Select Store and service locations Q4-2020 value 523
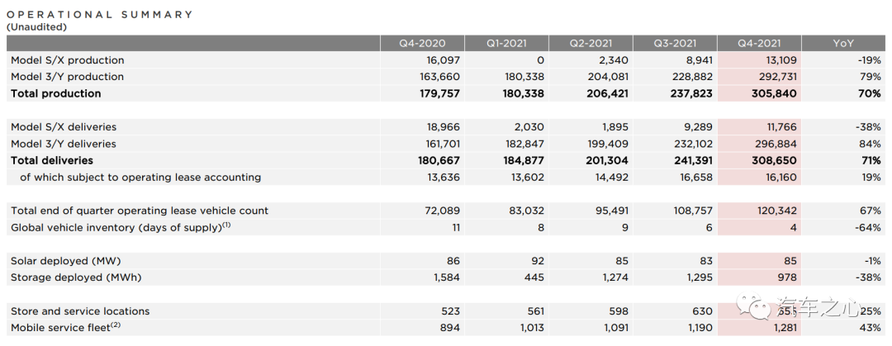 450,311
